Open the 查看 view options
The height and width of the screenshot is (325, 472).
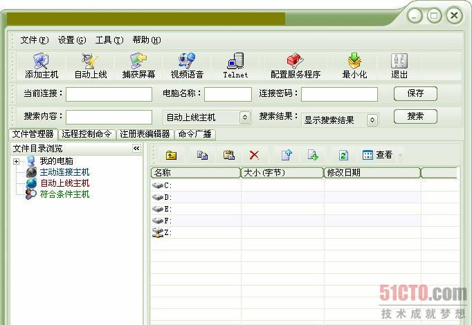[x=377, y=155]
